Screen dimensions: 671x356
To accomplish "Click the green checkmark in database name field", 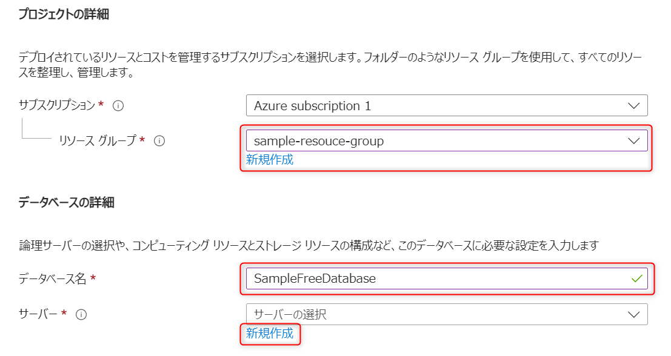I will [636, 279].
